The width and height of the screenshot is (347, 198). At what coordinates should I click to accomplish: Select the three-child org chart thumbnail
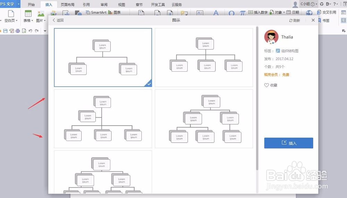tap(204, 57)
